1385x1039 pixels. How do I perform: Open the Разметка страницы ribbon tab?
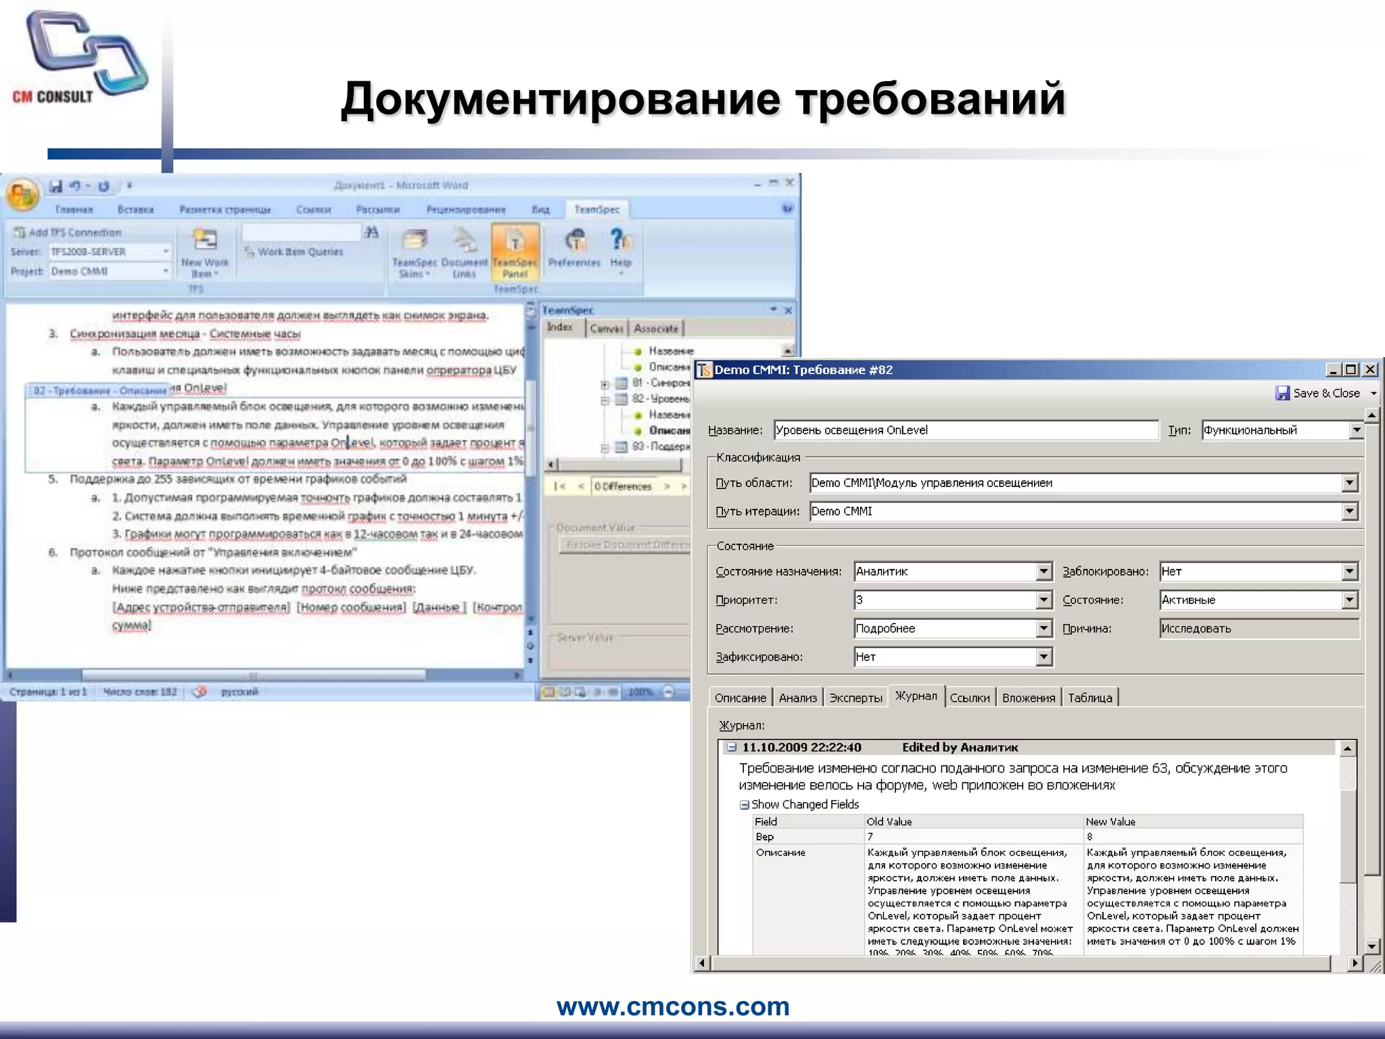[x=225, y=210]
